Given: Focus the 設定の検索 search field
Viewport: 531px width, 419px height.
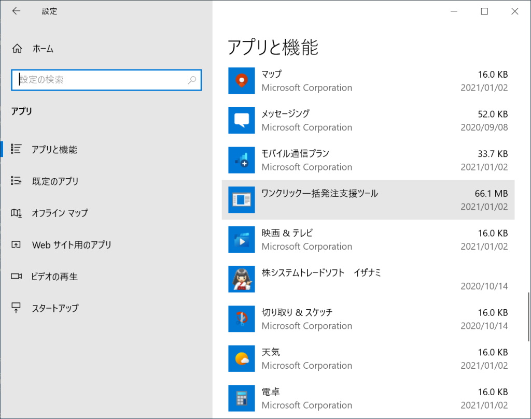Looking at the screenshot, I should 106,80.
